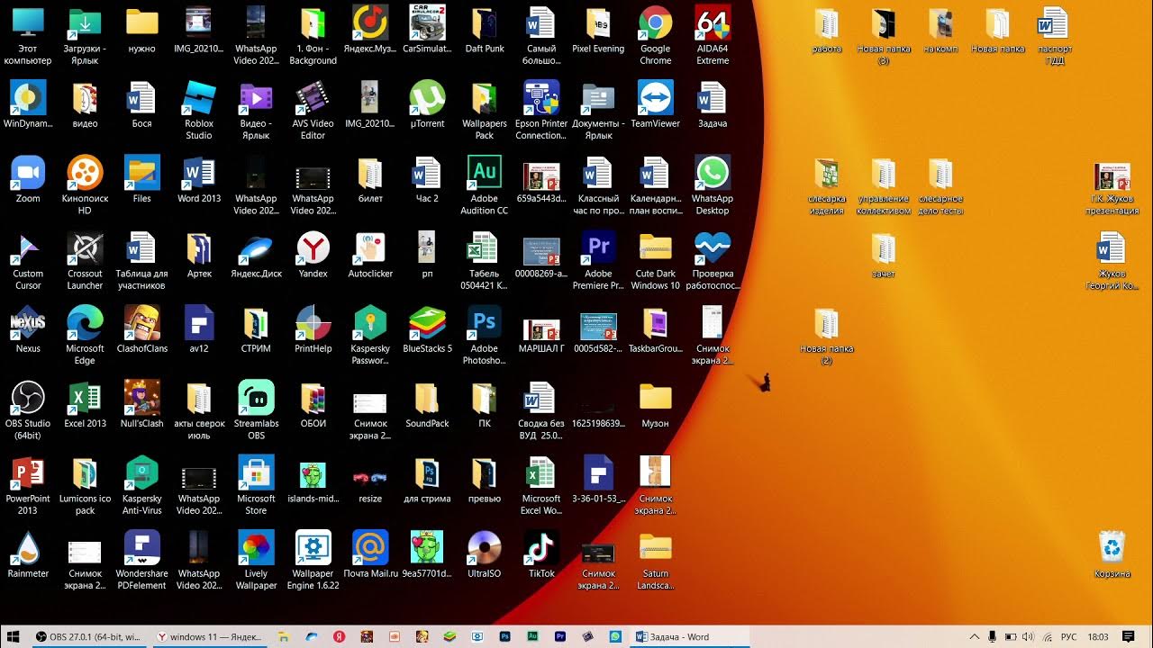Open the Crossout Launcher desktop shortcut
1153x648 pixels.
[x=85, y=259]
